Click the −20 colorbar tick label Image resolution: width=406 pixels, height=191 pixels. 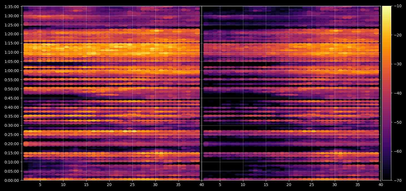pos(397,35)
